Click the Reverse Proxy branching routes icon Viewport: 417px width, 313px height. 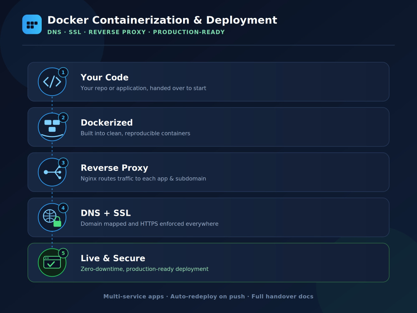click(x=52, y=172)
